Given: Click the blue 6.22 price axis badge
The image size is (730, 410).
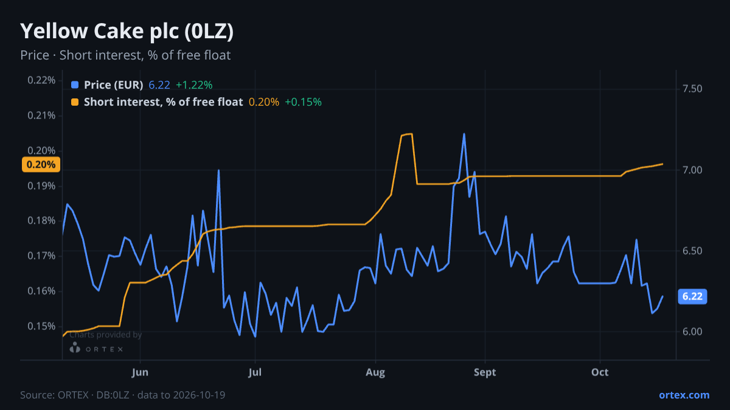Looking at the screenshot, I should (x=692, y=296).
